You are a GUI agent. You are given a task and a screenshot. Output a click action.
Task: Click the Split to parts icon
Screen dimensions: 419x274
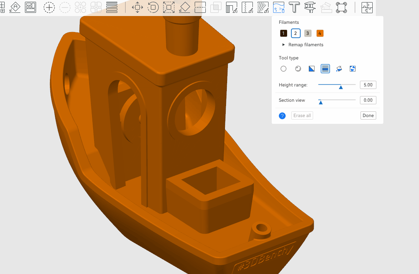pyautogui.click(x=96, y=7)
